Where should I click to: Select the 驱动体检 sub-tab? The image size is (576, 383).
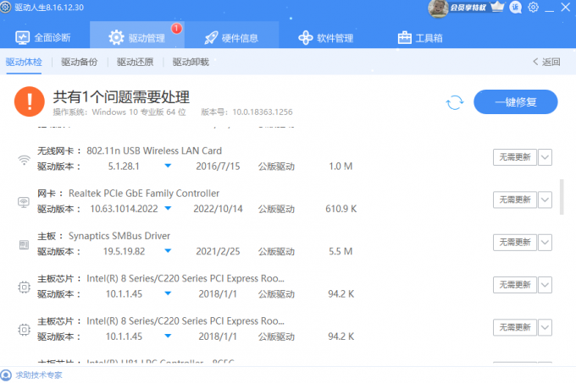pyautogui.click(x=24, y=62)
